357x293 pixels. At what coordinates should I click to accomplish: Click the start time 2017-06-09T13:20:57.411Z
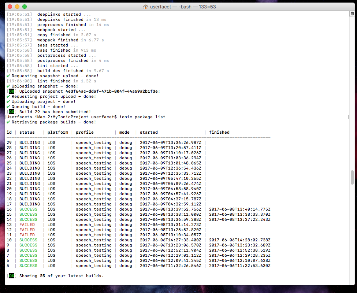(x=171, y=148)
